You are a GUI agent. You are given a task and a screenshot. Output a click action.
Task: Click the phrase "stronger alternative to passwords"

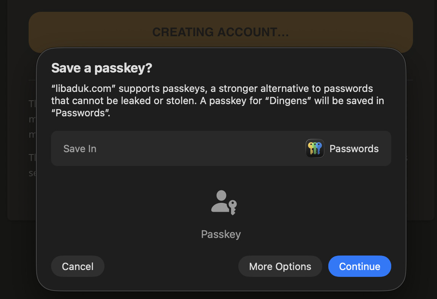click(x=296, y=88)
